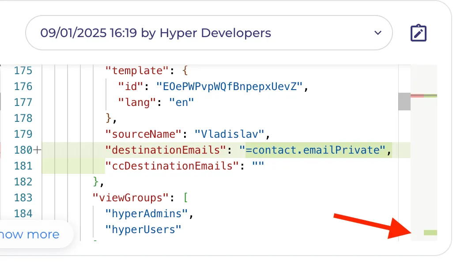Click the "hyperAdmins" entry

pos(147,214)
